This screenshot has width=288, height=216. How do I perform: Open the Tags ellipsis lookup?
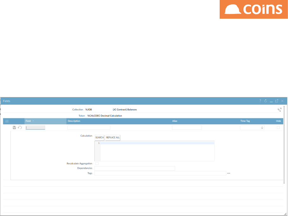coord(229,173)
